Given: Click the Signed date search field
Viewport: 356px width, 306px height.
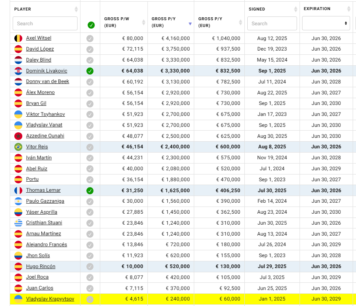Looking at the screenshot, I should coord(272,24).
